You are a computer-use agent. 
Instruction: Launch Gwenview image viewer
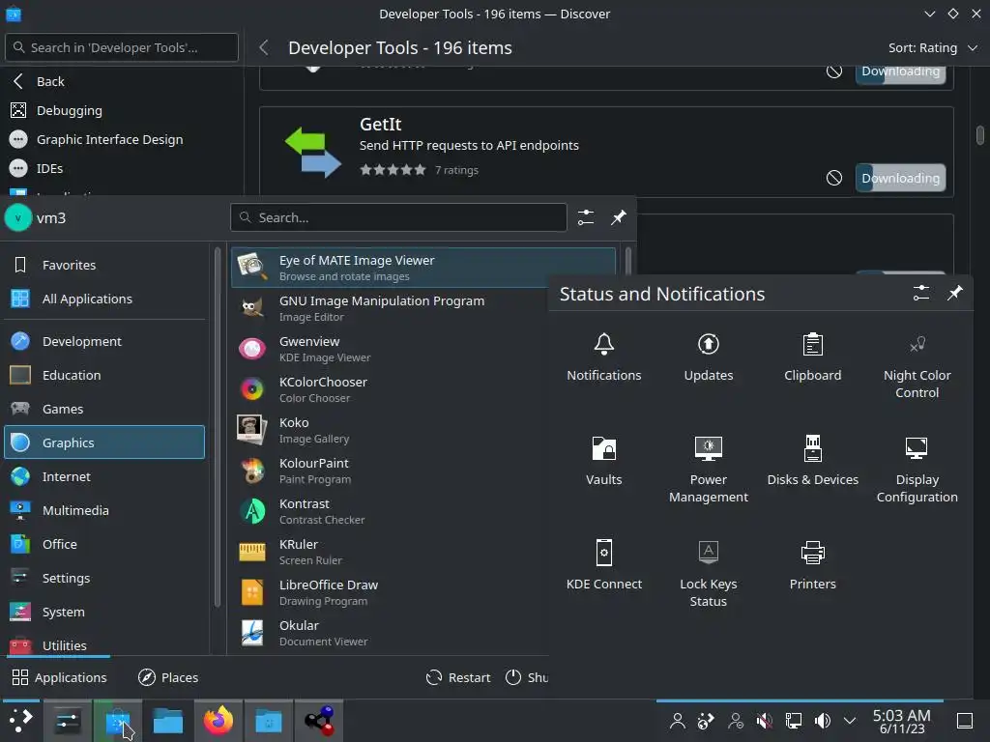click(390, 349)
